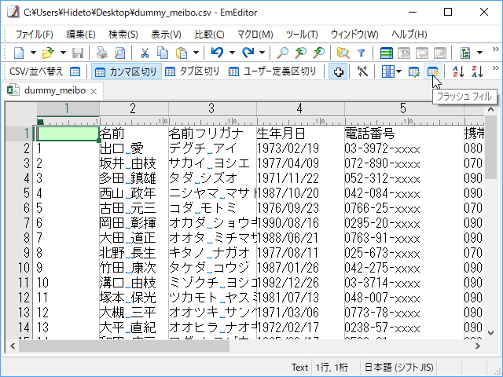
Task: Click 日本語 (シフト JIS) encoding in status bar
Action: click(x=398, y=367)
